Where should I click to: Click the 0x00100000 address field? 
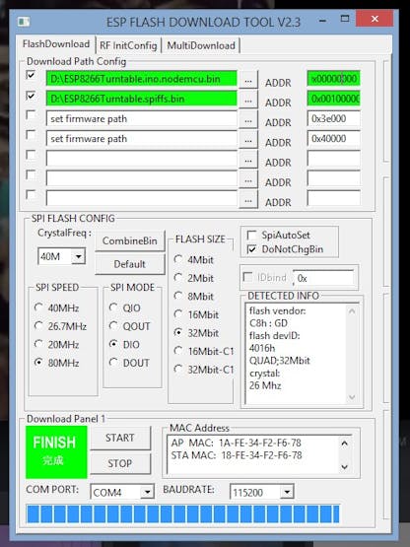[333, 99]
